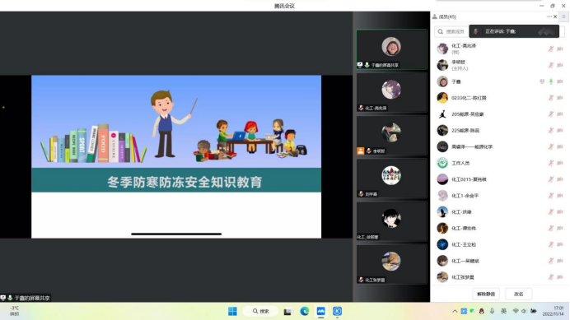The width and height of the screenshot is (570, 320).
Task: Click the camera icon for 李明哲 (主持人)
Action: point(560,65)
